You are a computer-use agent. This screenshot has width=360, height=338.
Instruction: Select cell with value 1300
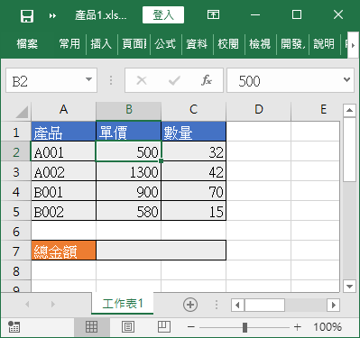click(128, 171)
